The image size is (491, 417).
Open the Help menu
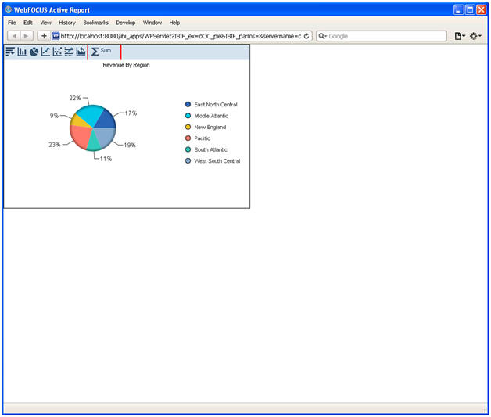pos(174,23)
